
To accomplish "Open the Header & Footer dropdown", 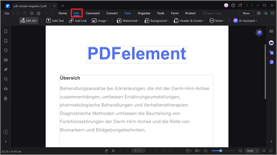I will tap(189, 21).
